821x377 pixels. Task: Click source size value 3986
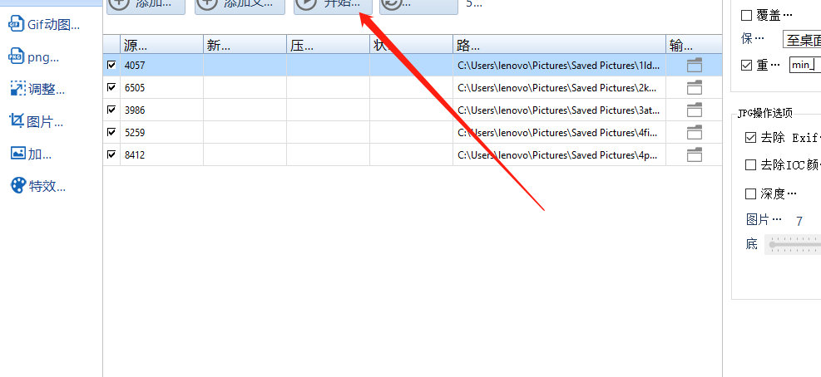point(135,110)
